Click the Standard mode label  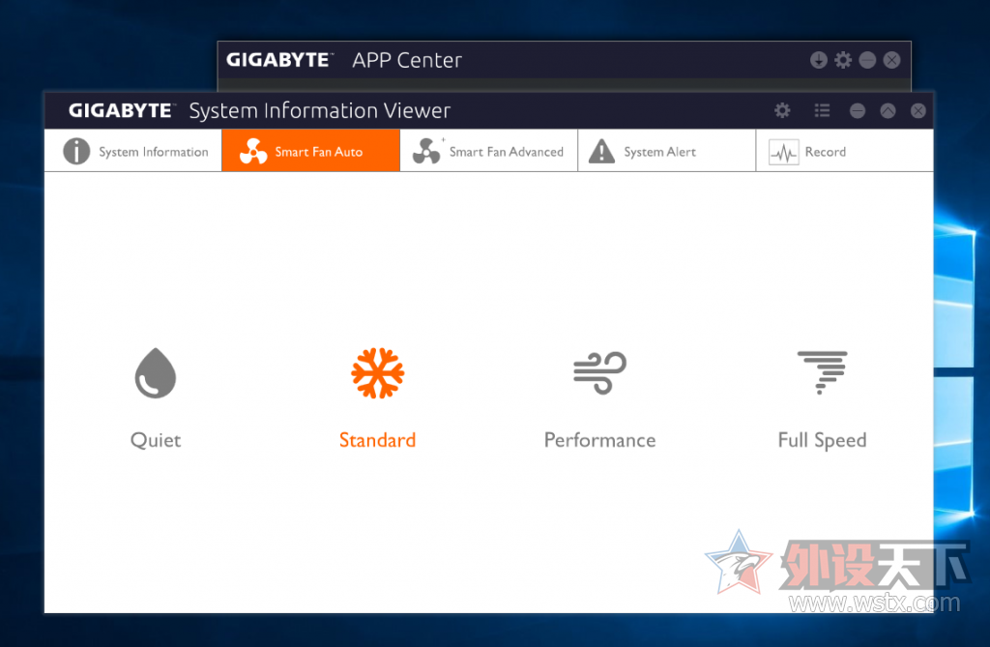(378, 440)
